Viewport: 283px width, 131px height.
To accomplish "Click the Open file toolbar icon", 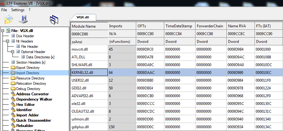I will (9, 19).
